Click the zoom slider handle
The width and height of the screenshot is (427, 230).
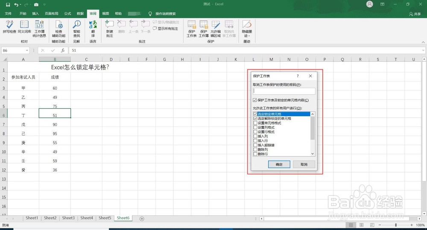(396, 225)
